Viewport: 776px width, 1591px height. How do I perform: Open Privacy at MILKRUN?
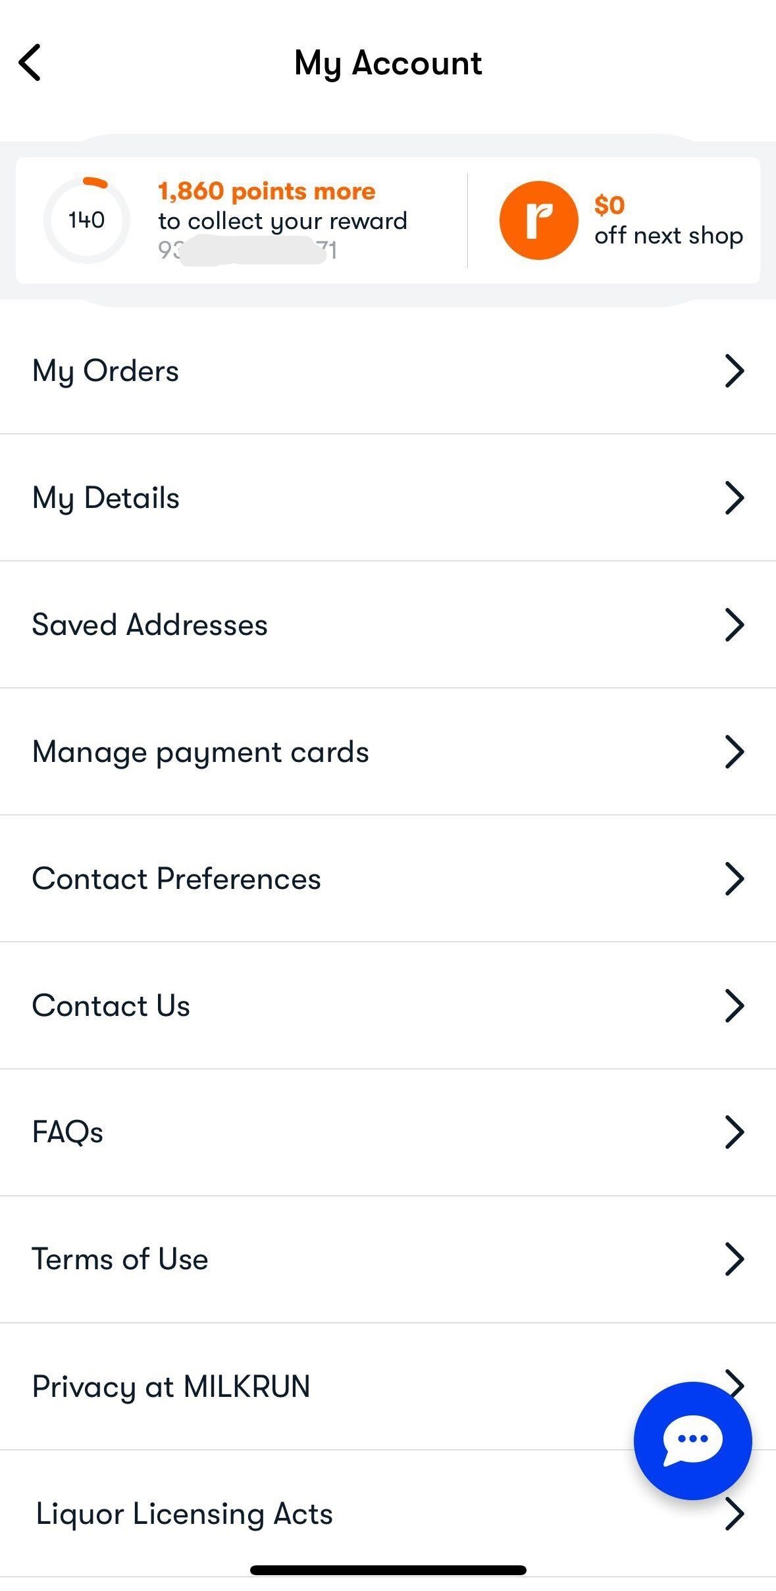coord(171,1386)
